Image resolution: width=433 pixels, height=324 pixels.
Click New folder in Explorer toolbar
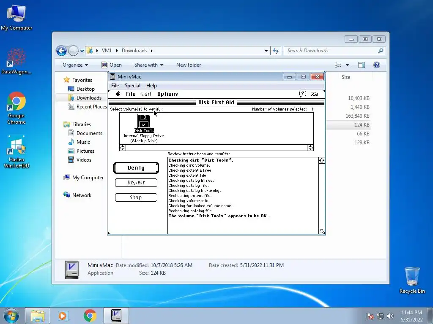[x=189, y=65]
